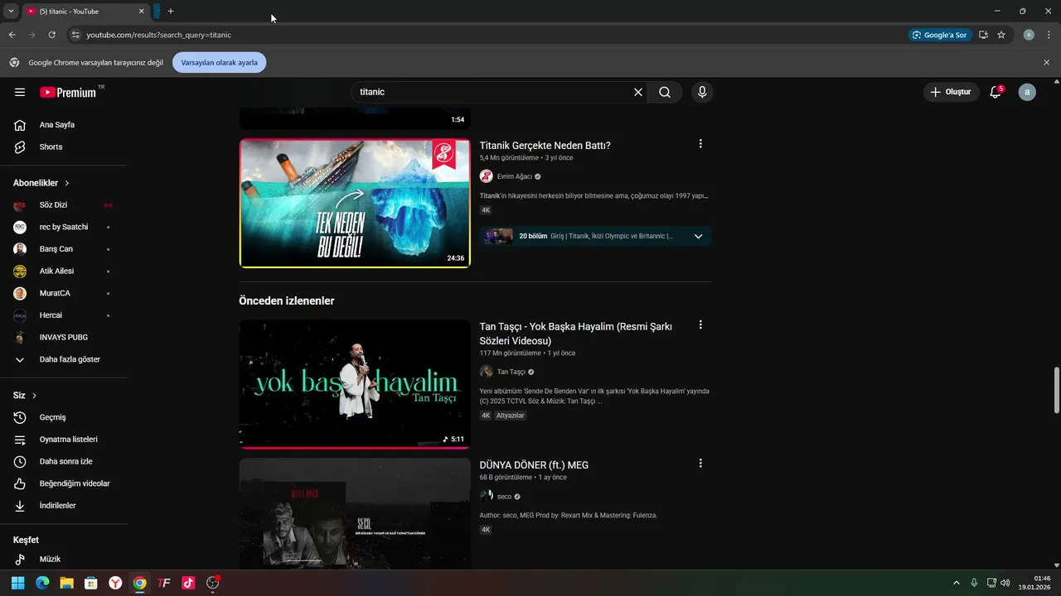The width and height of the screenshot is (1061, 596).
Task: Open File Explorer from taskbar
Action: (x=66, y=583)
